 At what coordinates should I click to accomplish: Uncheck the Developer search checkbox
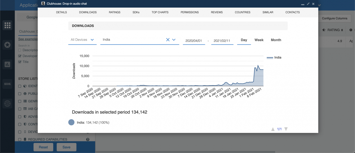19,56
